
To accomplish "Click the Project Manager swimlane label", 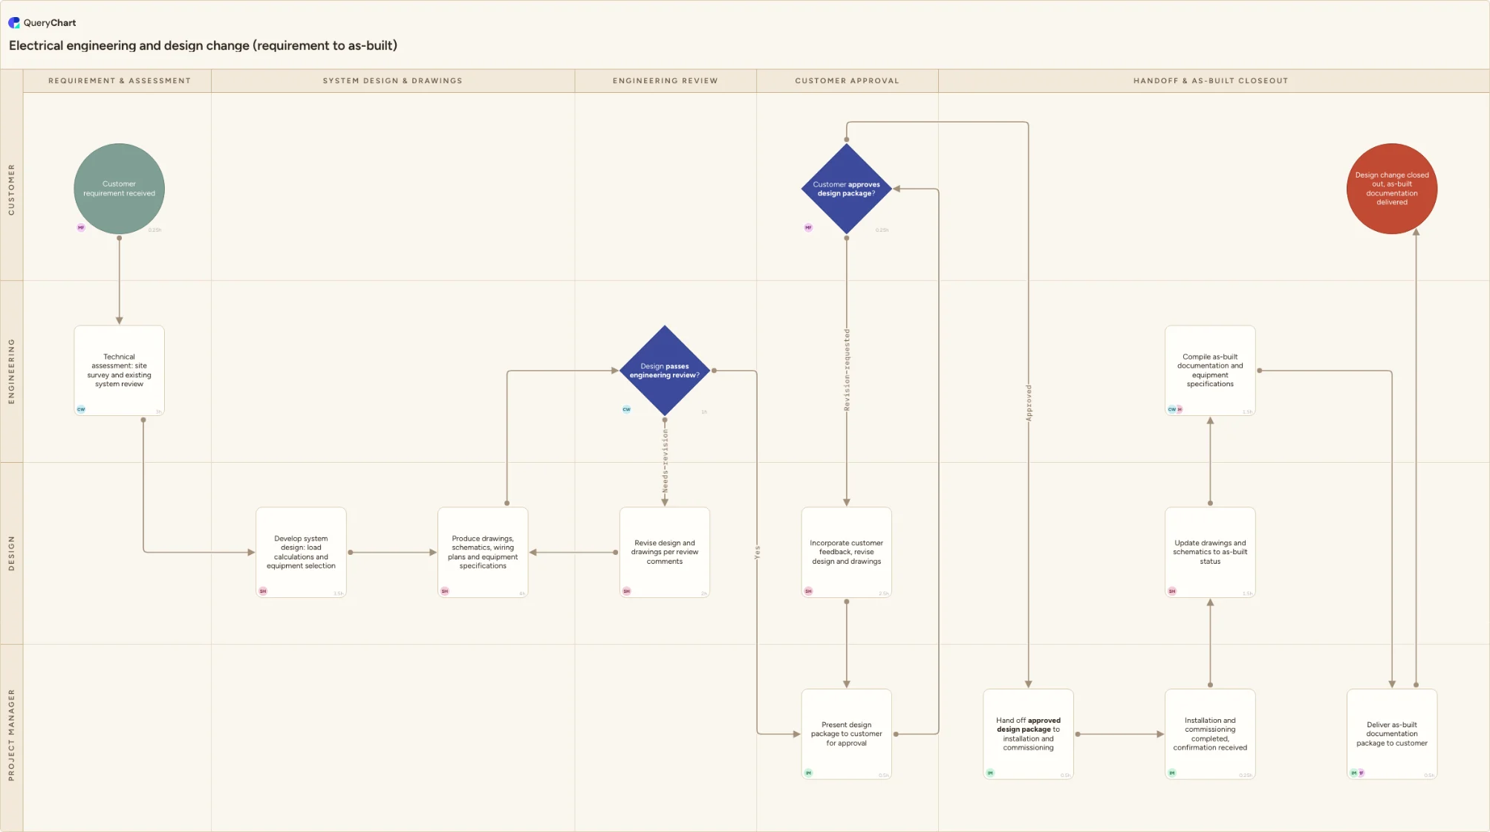I will (11, 735).
